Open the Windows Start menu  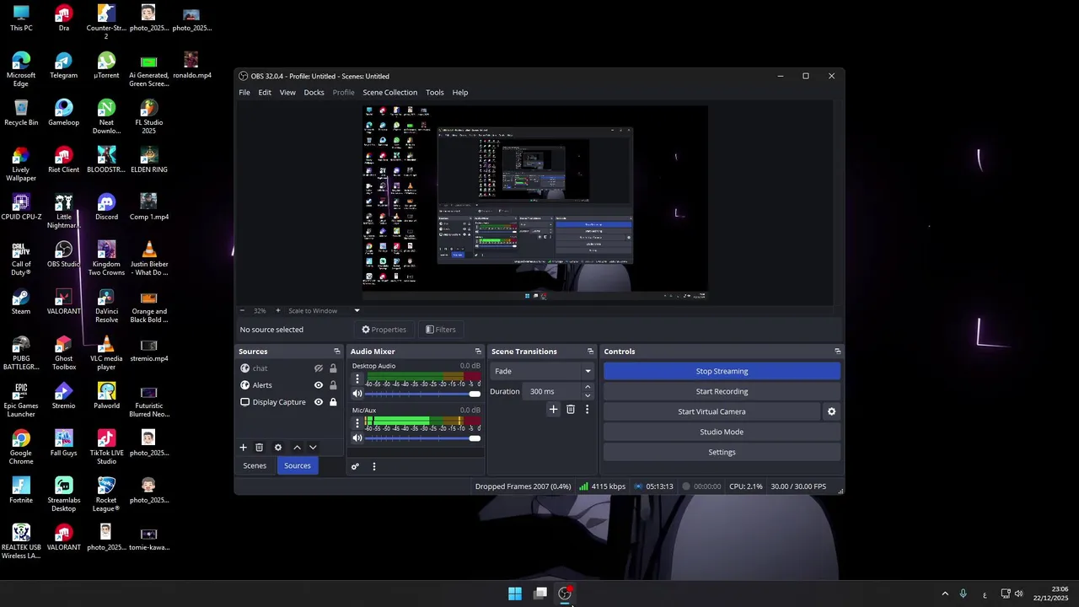(x=514, y=594)
